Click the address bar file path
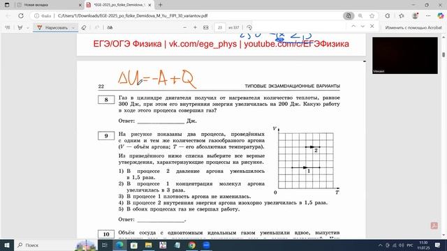Image resolution: width=447 pixels, height=251 pixels. tap(133, 16)
